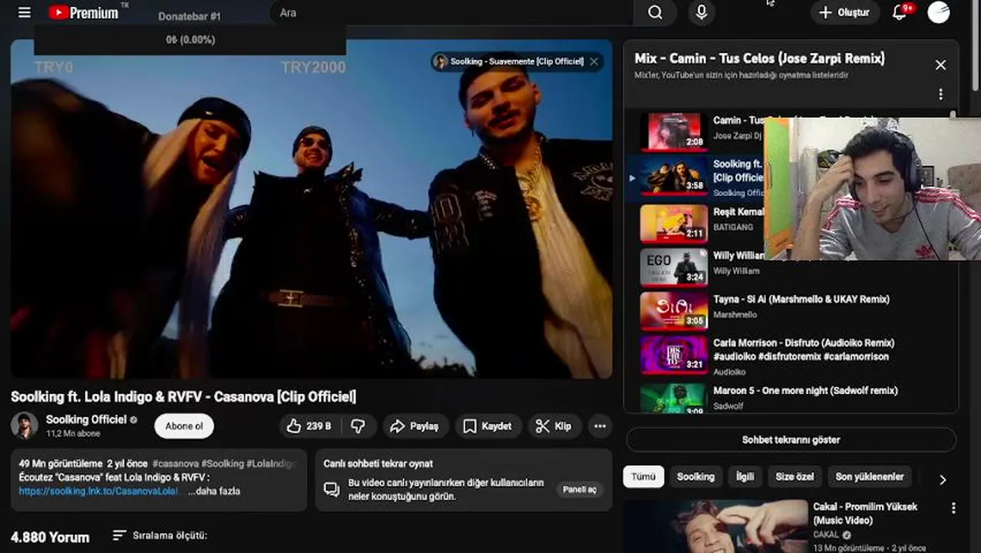The image size is (981, 553).
Task: Click Canlı sohbeti tekrar oynat heading
Action: (x=378, y=464)
